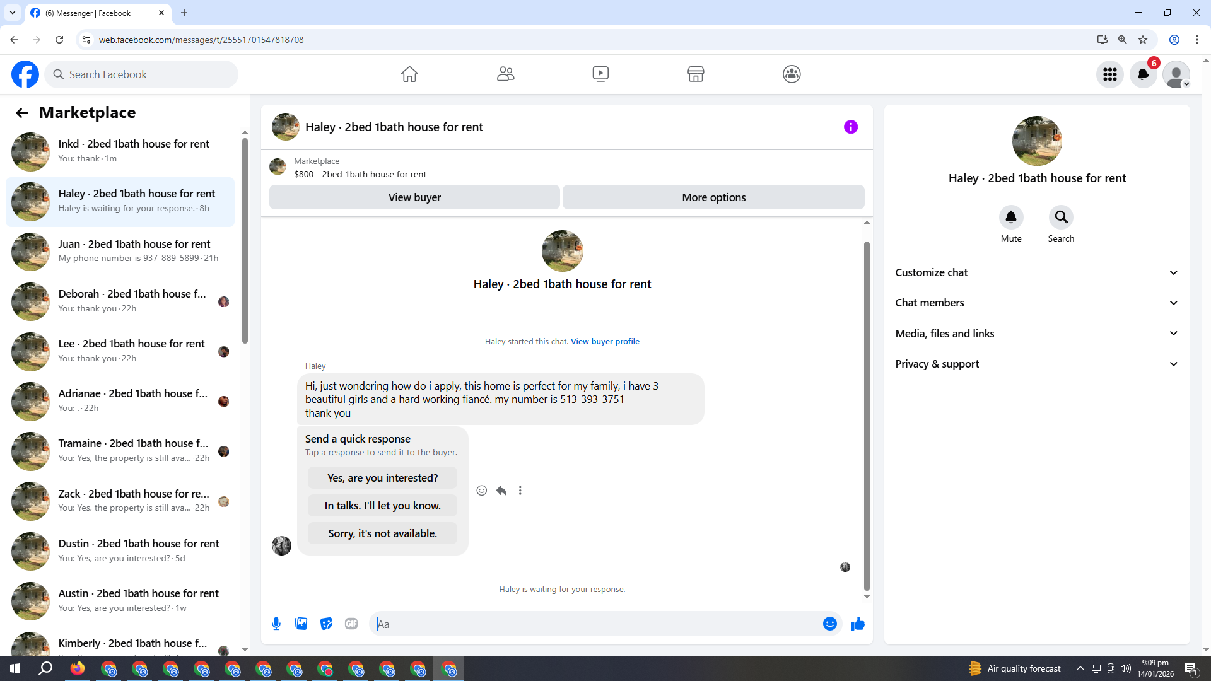Viewport: 1211px width, 681px height.
Task: Expand the Customize chat section
Action: (x=1037, y=272)
